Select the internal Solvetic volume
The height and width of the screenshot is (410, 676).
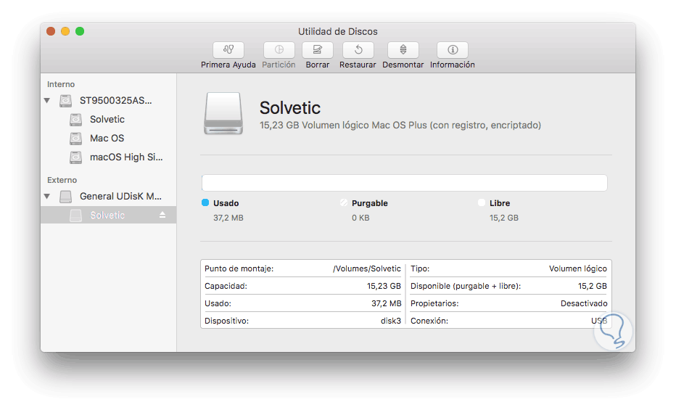coord(107,120)
